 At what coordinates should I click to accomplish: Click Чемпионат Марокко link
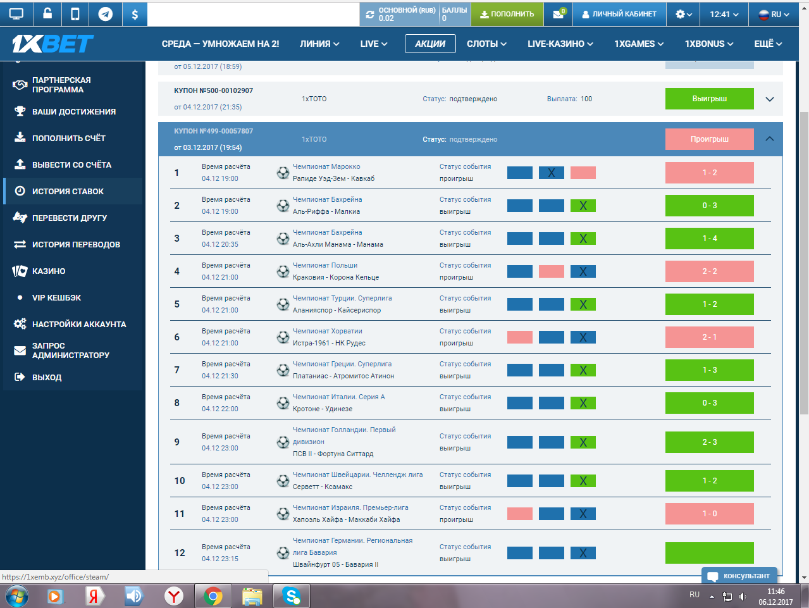(x=326, y=166)
